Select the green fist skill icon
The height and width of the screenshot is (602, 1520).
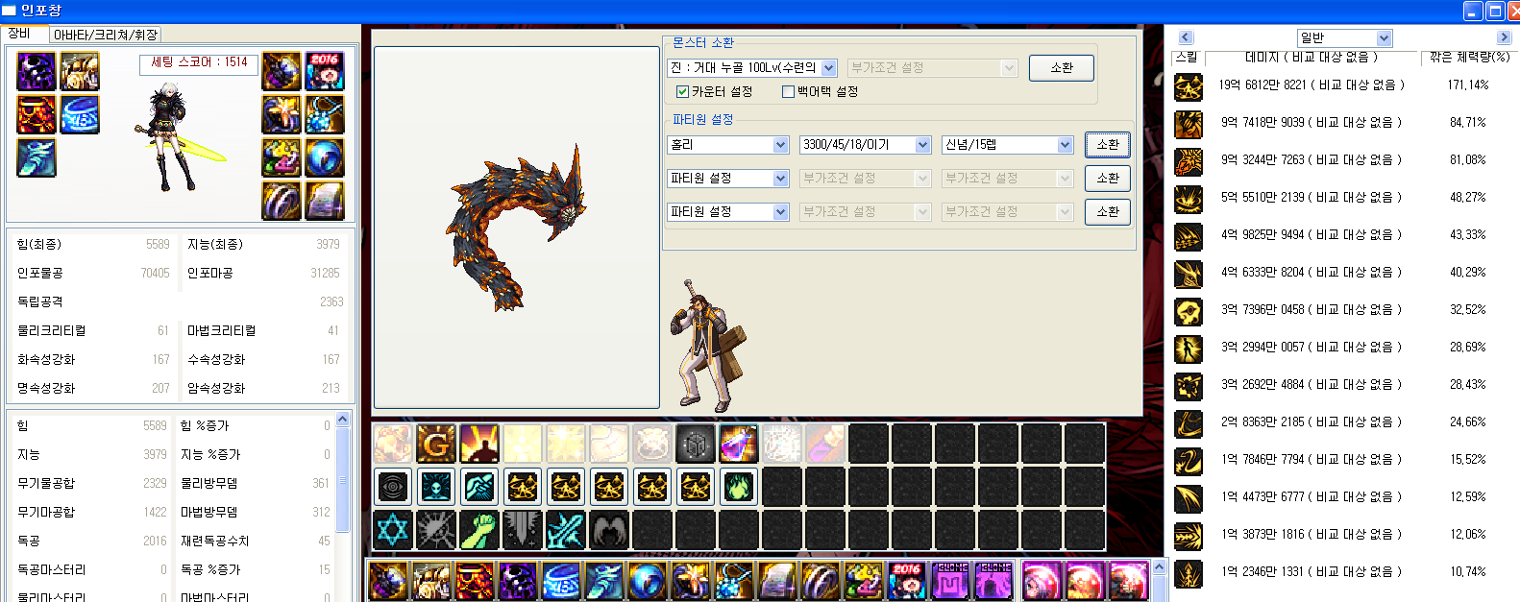click(x=479, y=531)
